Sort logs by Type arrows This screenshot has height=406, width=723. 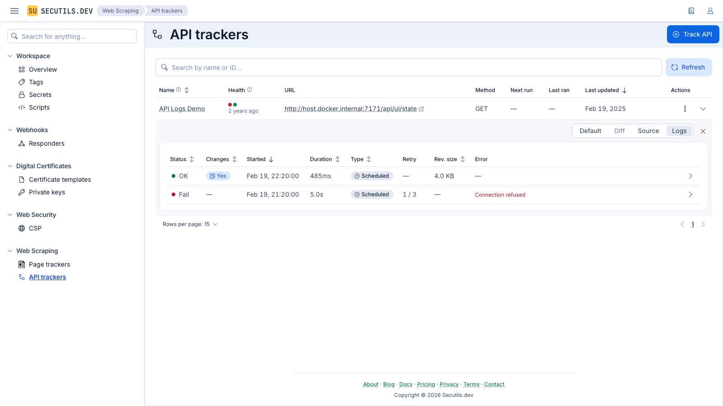coord(369,159)
